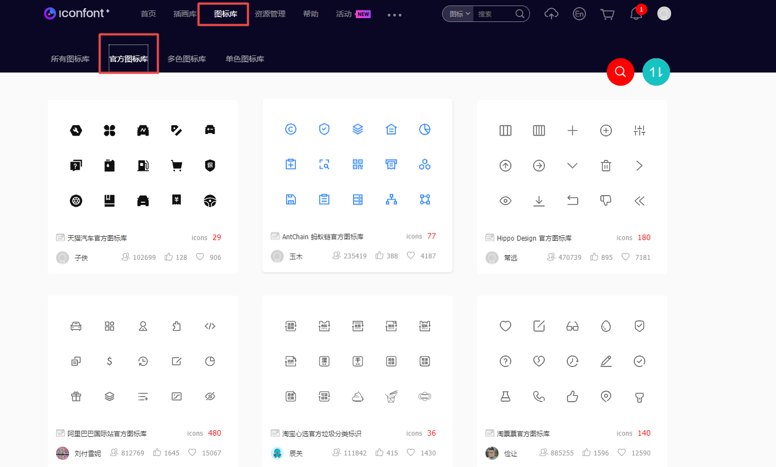The height and width of the screenshot is (467, 776).
Task: Select the 图标库 menu item
Action: [226, 14]
